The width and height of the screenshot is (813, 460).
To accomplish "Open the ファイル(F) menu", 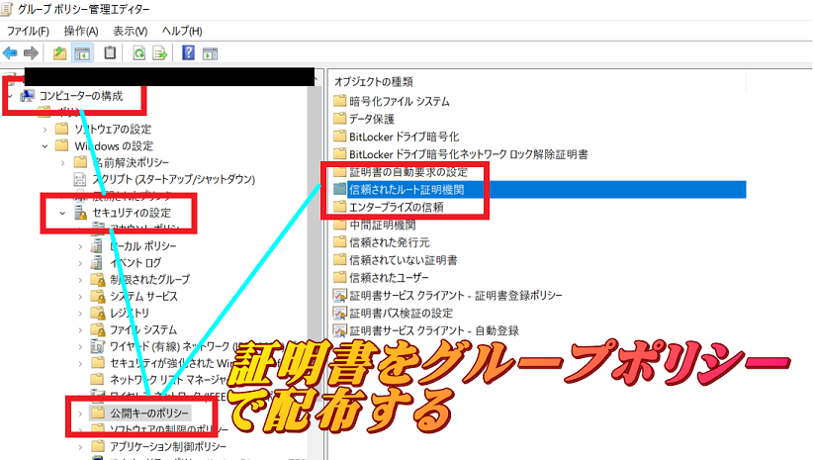I will (28, 31).
